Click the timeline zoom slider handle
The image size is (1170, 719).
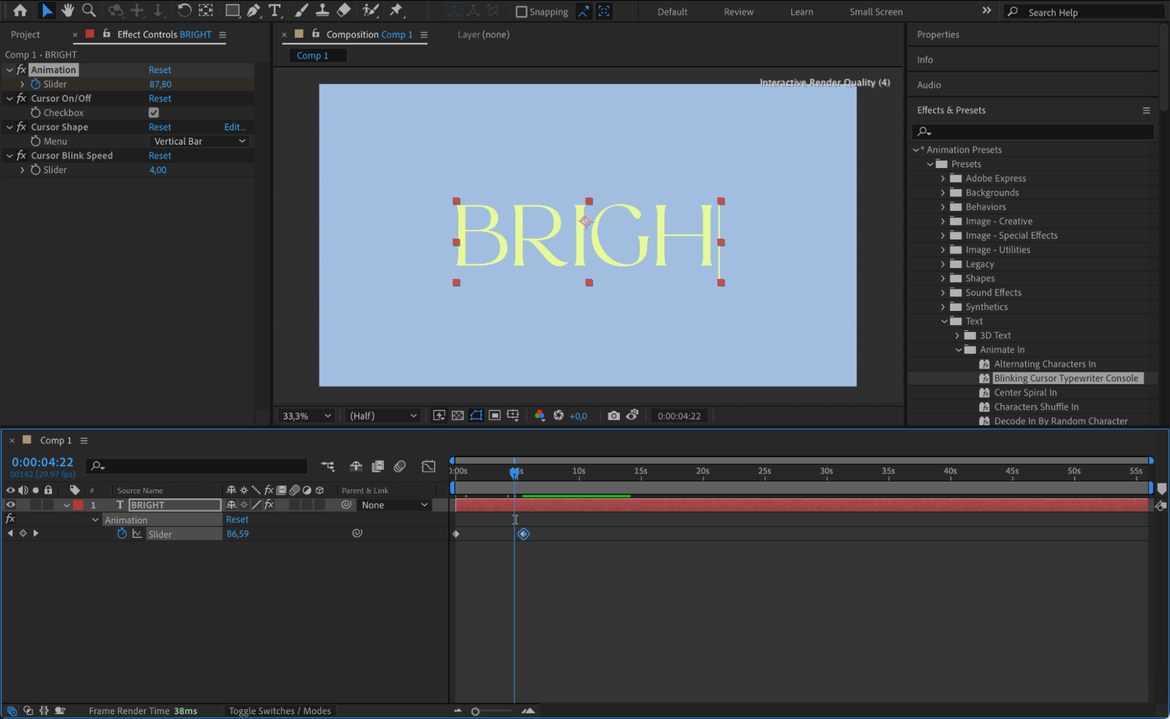tap(475, 711)
